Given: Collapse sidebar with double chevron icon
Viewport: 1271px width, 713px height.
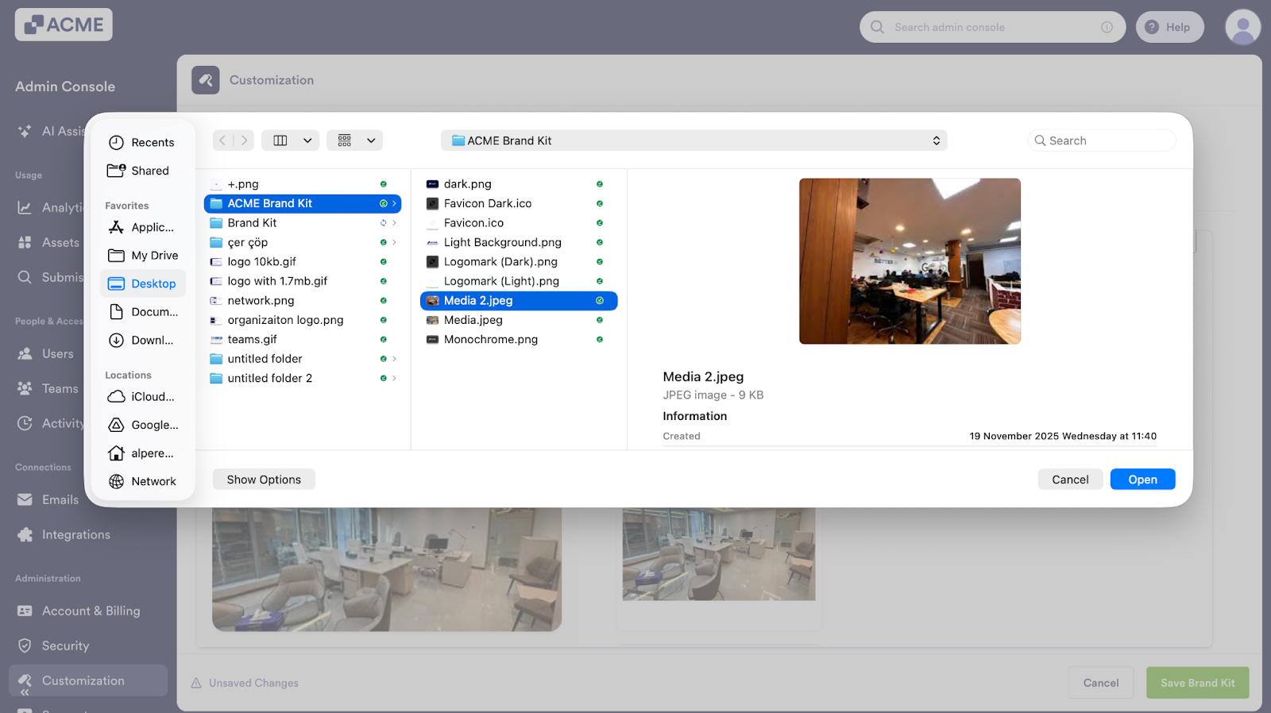Looking at the screenshot, I should point(25,692).
